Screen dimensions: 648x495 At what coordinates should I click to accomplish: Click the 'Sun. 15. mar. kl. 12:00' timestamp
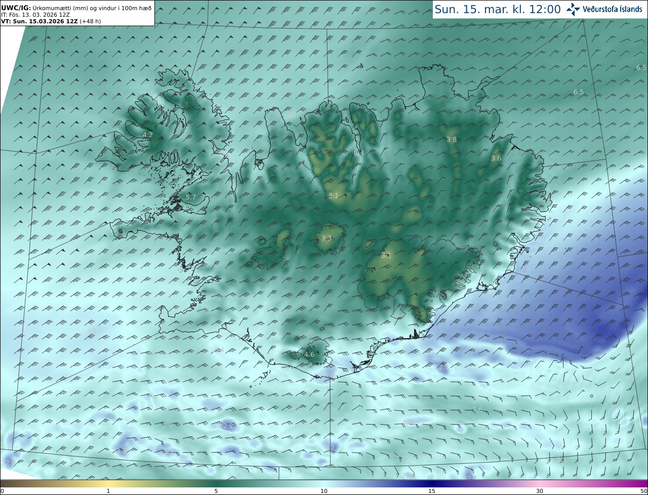498,9
